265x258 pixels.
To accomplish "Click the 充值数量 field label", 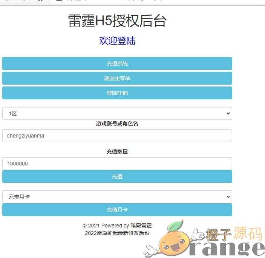I will click(x=117, y=151).
